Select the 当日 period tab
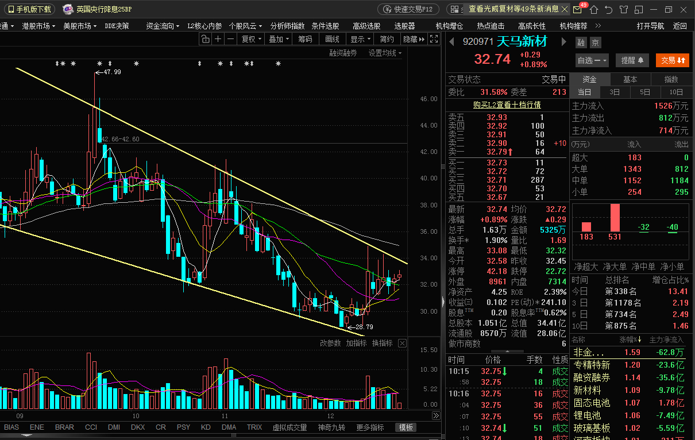The height and width of the screenshot is (440, 695). [585, 92]
